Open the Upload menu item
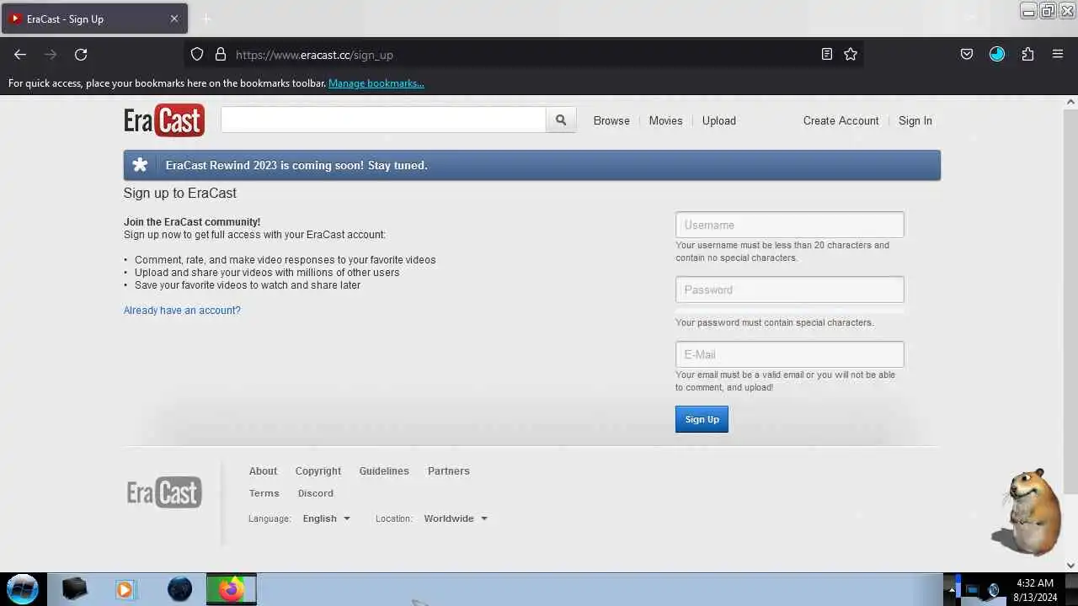The image size is (1078, 606). coord(719,120)
